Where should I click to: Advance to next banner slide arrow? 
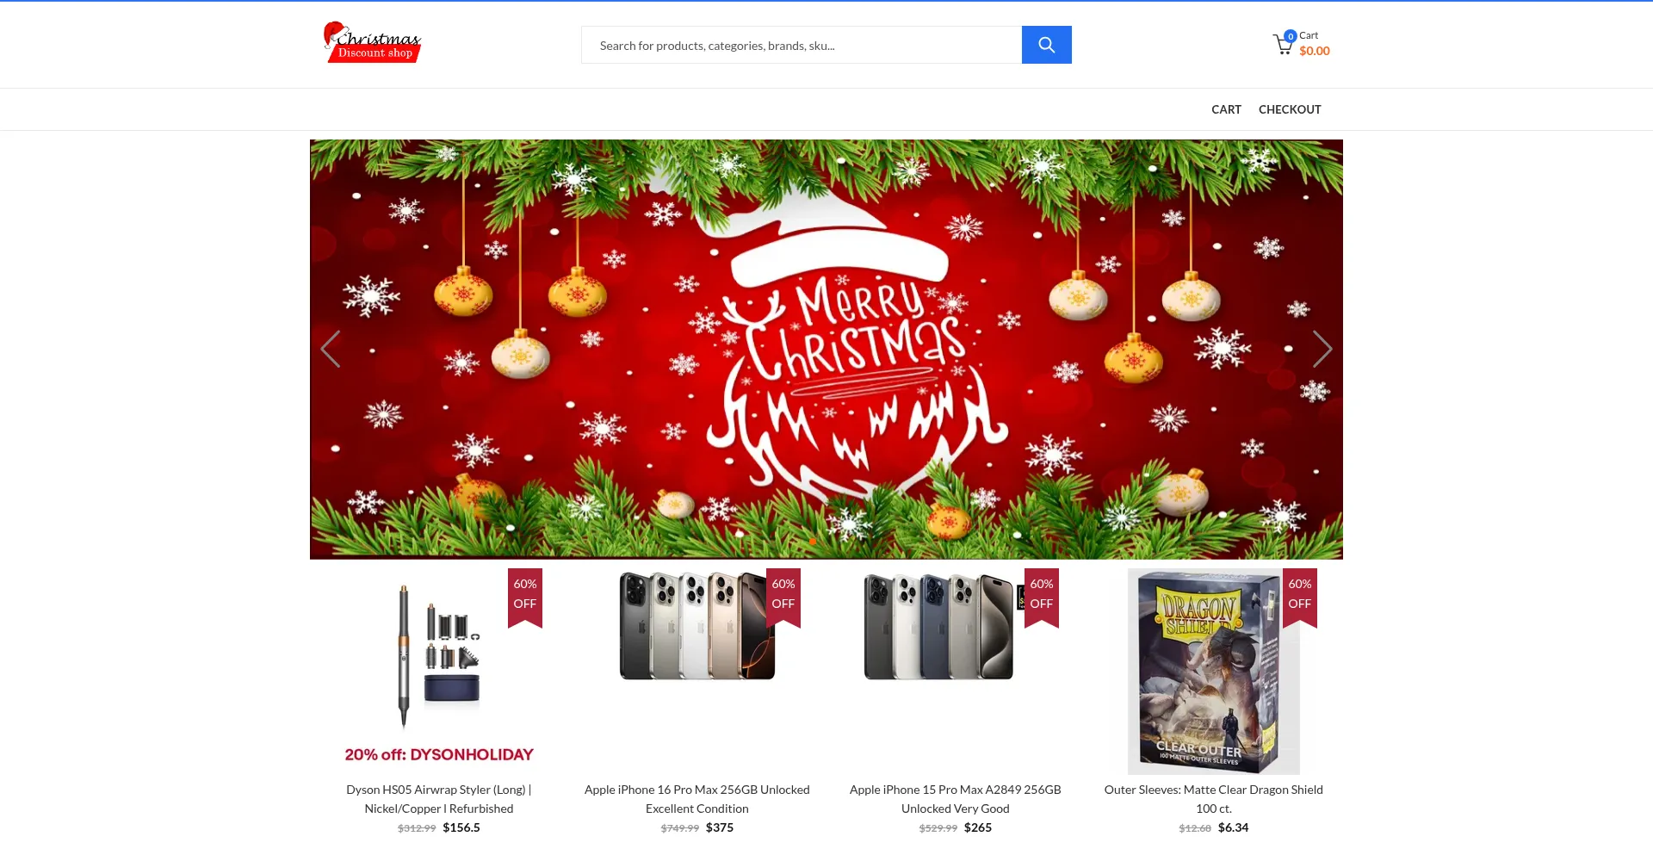1322,350
